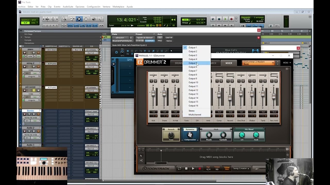Click Go to End transport button
The image size is (330, 185).
click(x=231, y=25)
